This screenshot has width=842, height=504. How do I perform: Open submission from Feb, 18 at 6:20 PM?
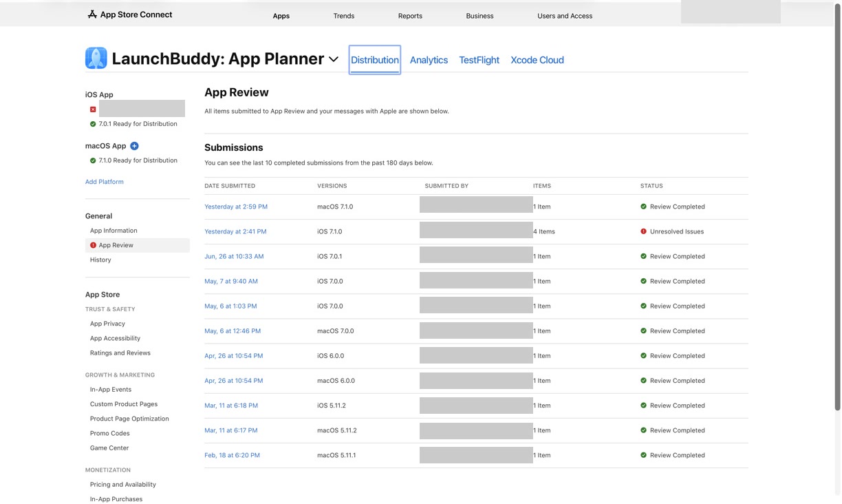pyautogui.click(x=232, y=455)
